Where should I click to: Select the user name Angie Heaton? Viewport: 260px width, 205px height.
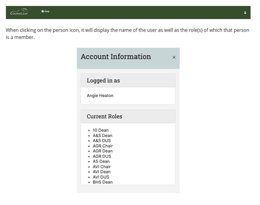pyautogui.click(x=100, y=96)
